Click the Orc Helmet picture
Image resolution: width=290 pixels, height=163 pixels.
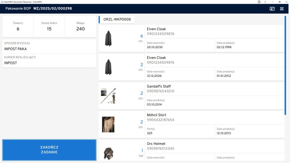pos(108,153)
